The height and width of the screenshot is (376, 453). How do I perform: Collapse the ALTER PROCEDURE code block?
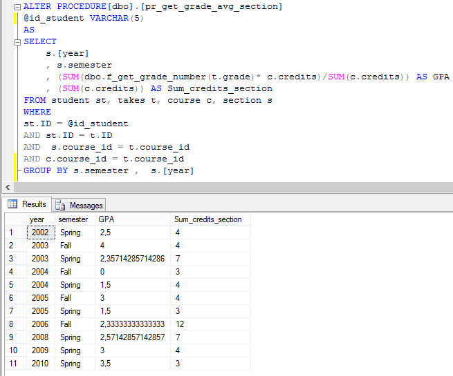click(x=17, y=7)
